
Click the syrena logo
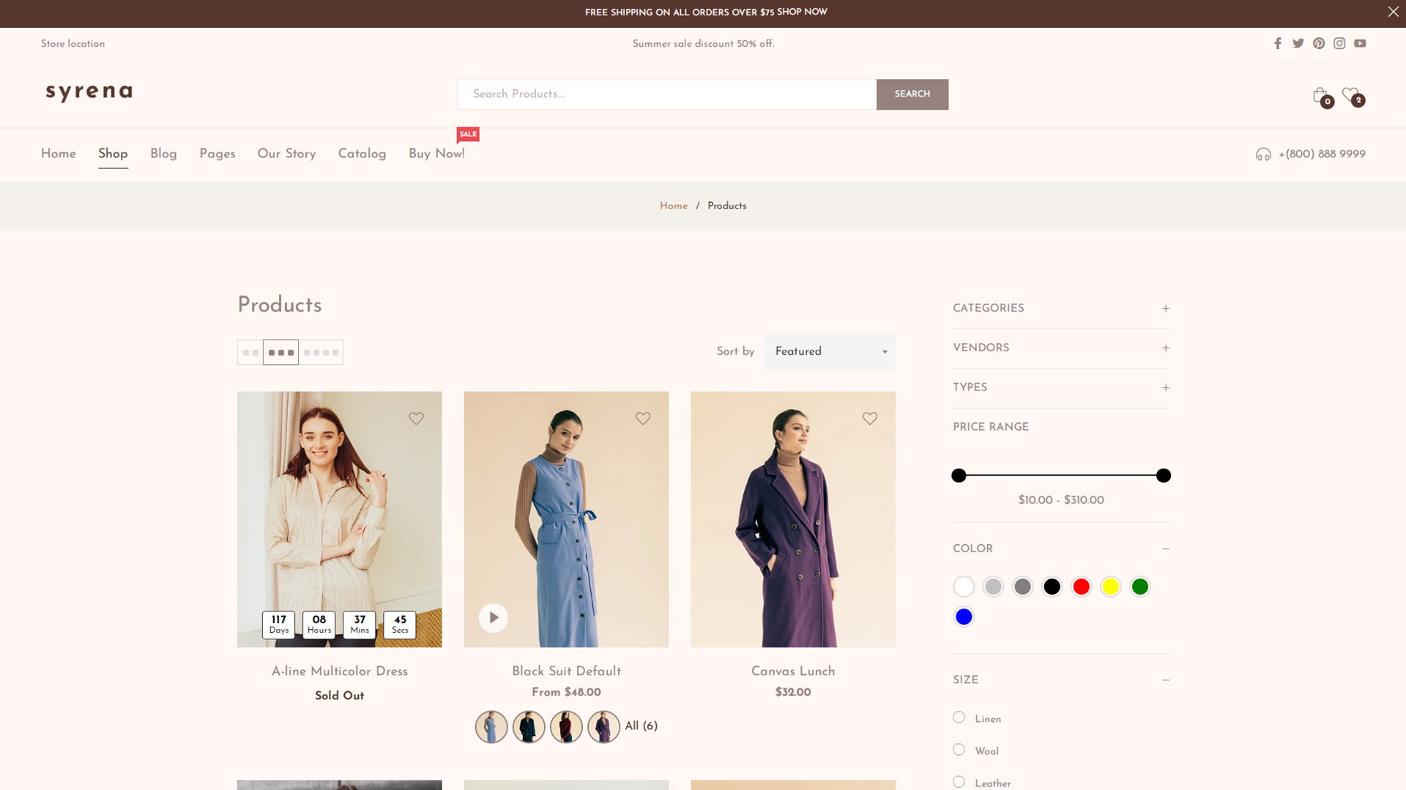[89, 92]
